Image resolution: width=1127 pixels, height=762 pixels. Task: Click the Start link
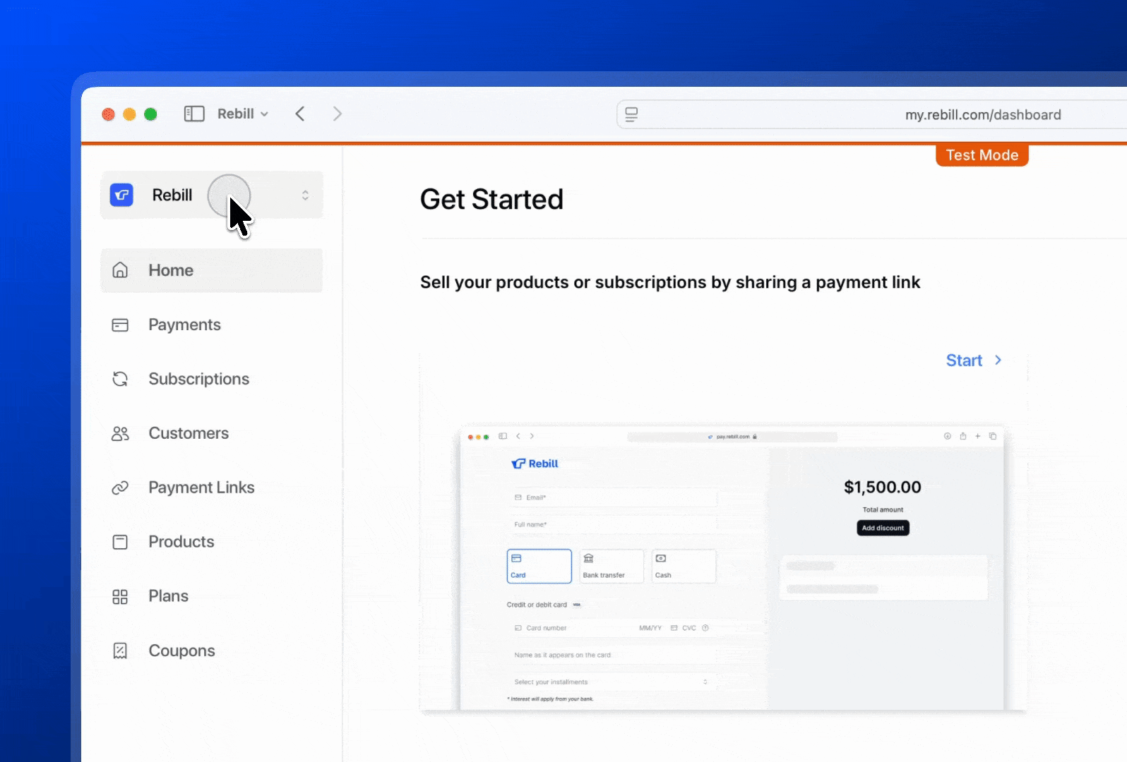click(964, 361)
